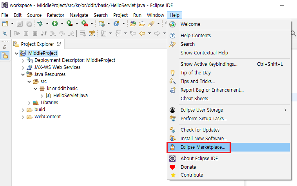The width and height of the screenshot is (297, 186).
Task: Expand JAX-WS Web Services node
Action: [x=23, y=68]
